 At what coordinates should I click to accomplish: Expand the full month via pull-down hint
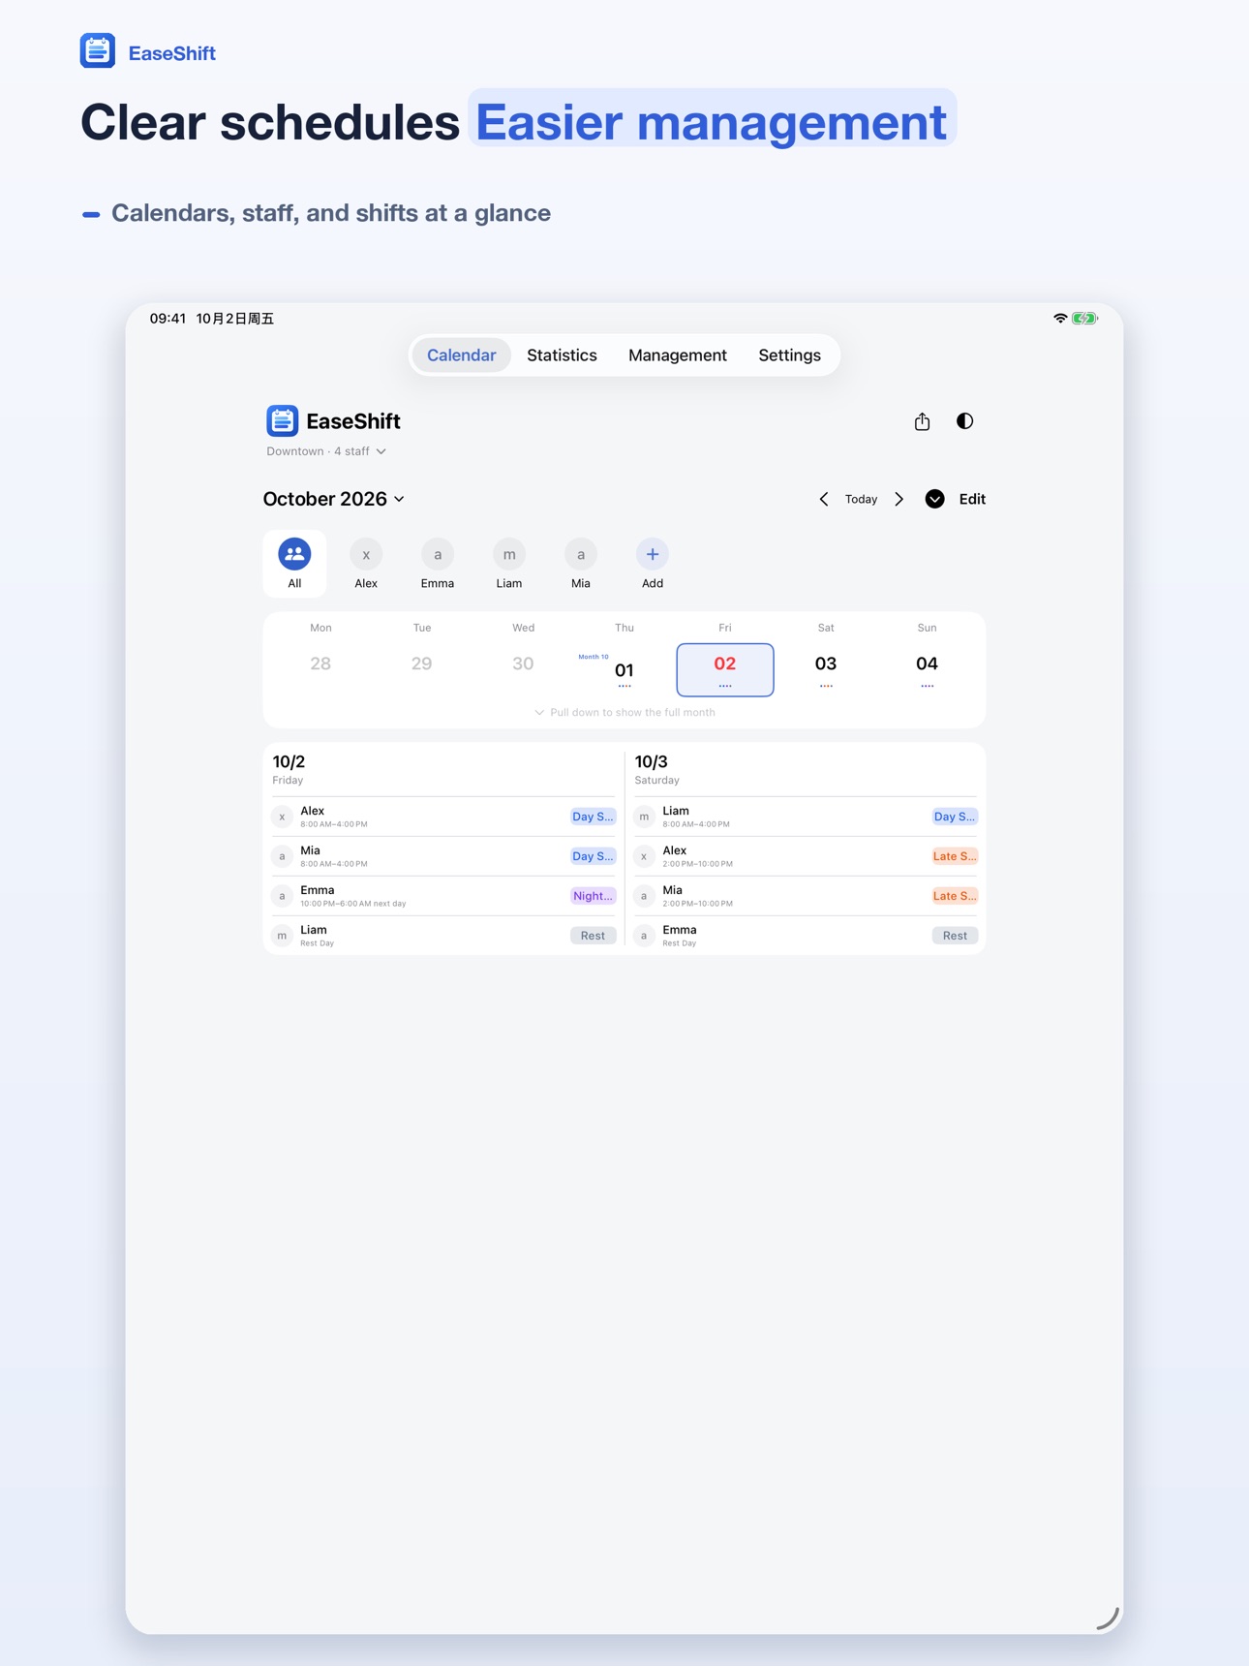pos(624,713)
